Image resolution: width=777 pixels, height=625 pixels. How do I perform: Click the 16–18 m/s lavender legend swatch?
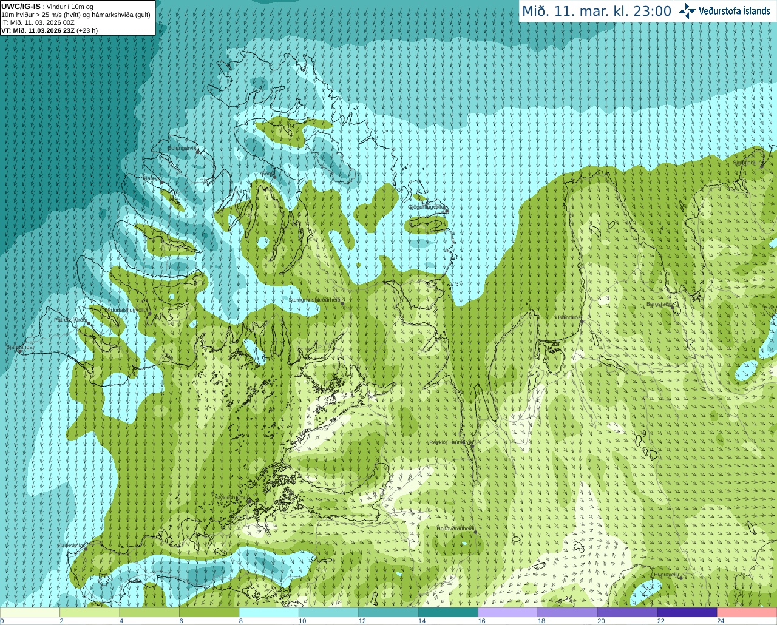pyautogui.click(x=508, y=612)
